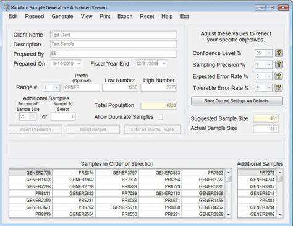Open the Reseed menu

pyautogui.click(x=35, y=16)
